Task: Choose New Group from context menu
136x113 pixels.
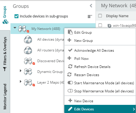Action: coord(100,41)
